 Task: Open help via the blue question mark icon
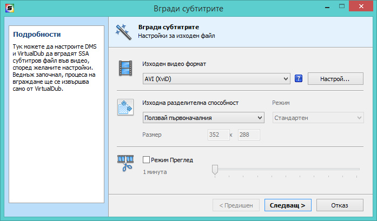[x=298, y=79]
